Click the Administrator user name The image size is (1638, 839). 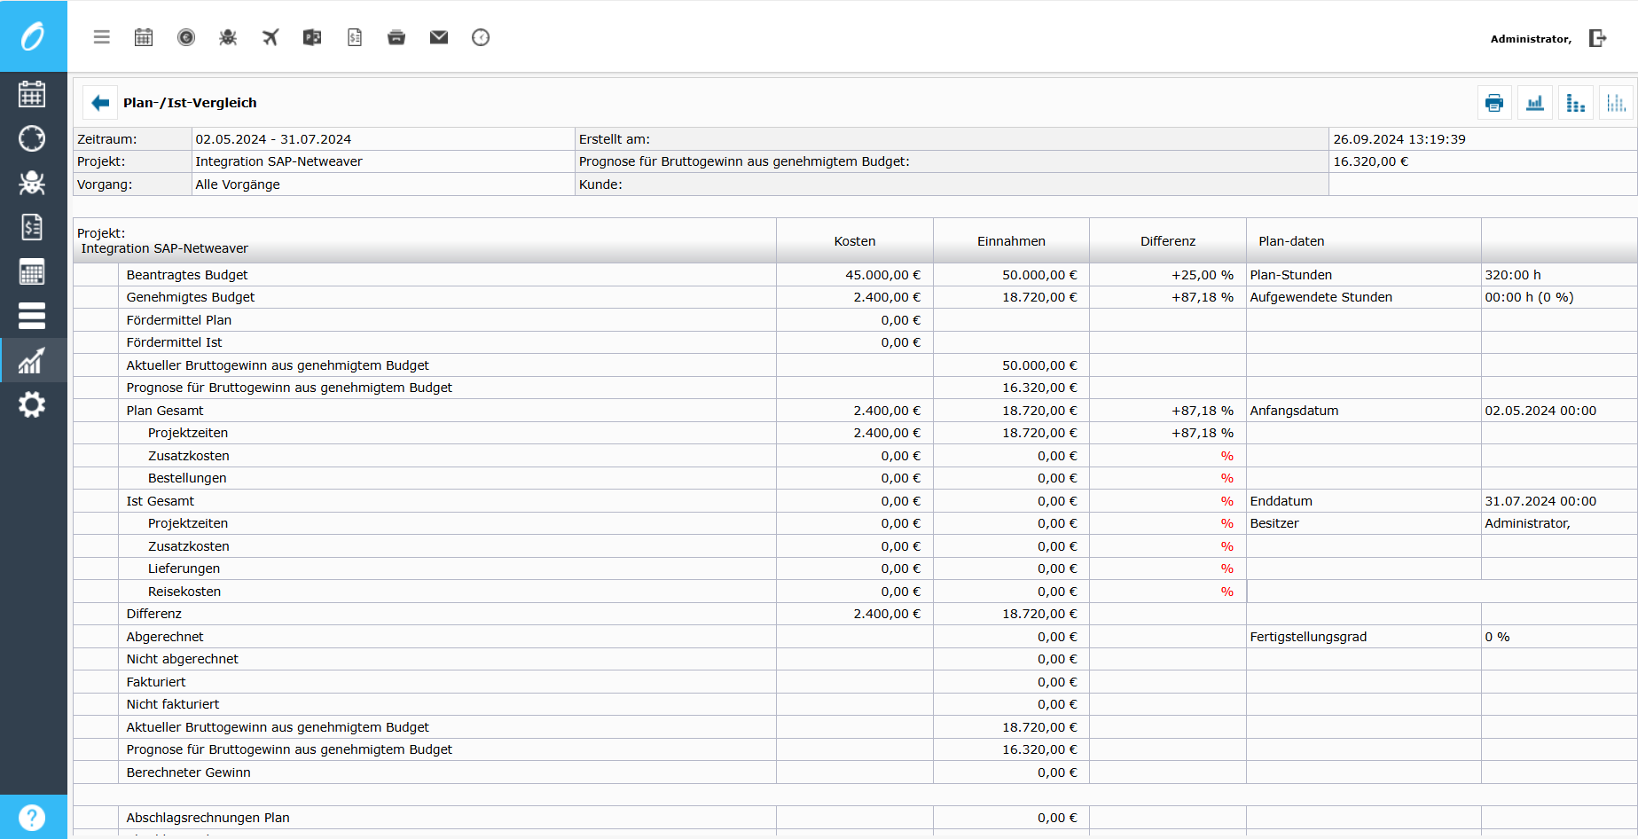pos(1530,39)
